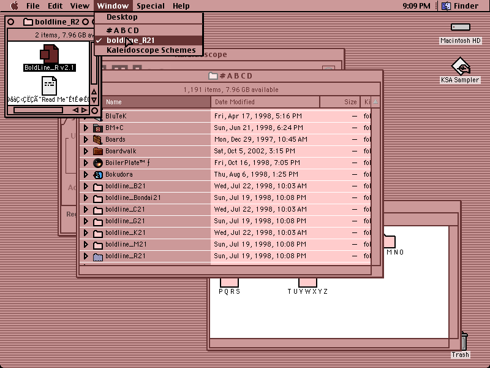
Task: Click the boldline_R2 window close box
Action: click(x=10, y=22)
